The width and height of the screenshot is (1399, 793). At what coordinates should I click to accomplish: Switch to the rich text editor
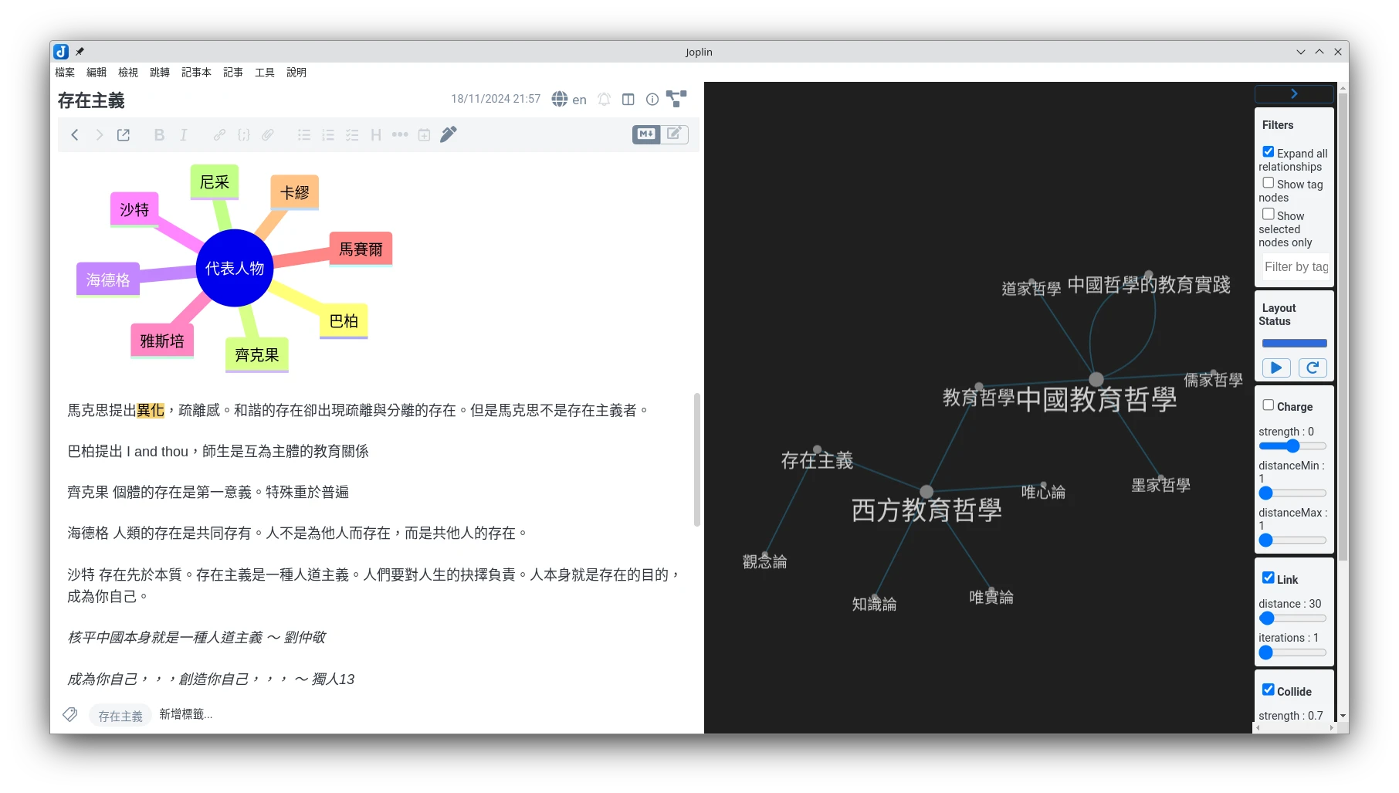point(674,134)
